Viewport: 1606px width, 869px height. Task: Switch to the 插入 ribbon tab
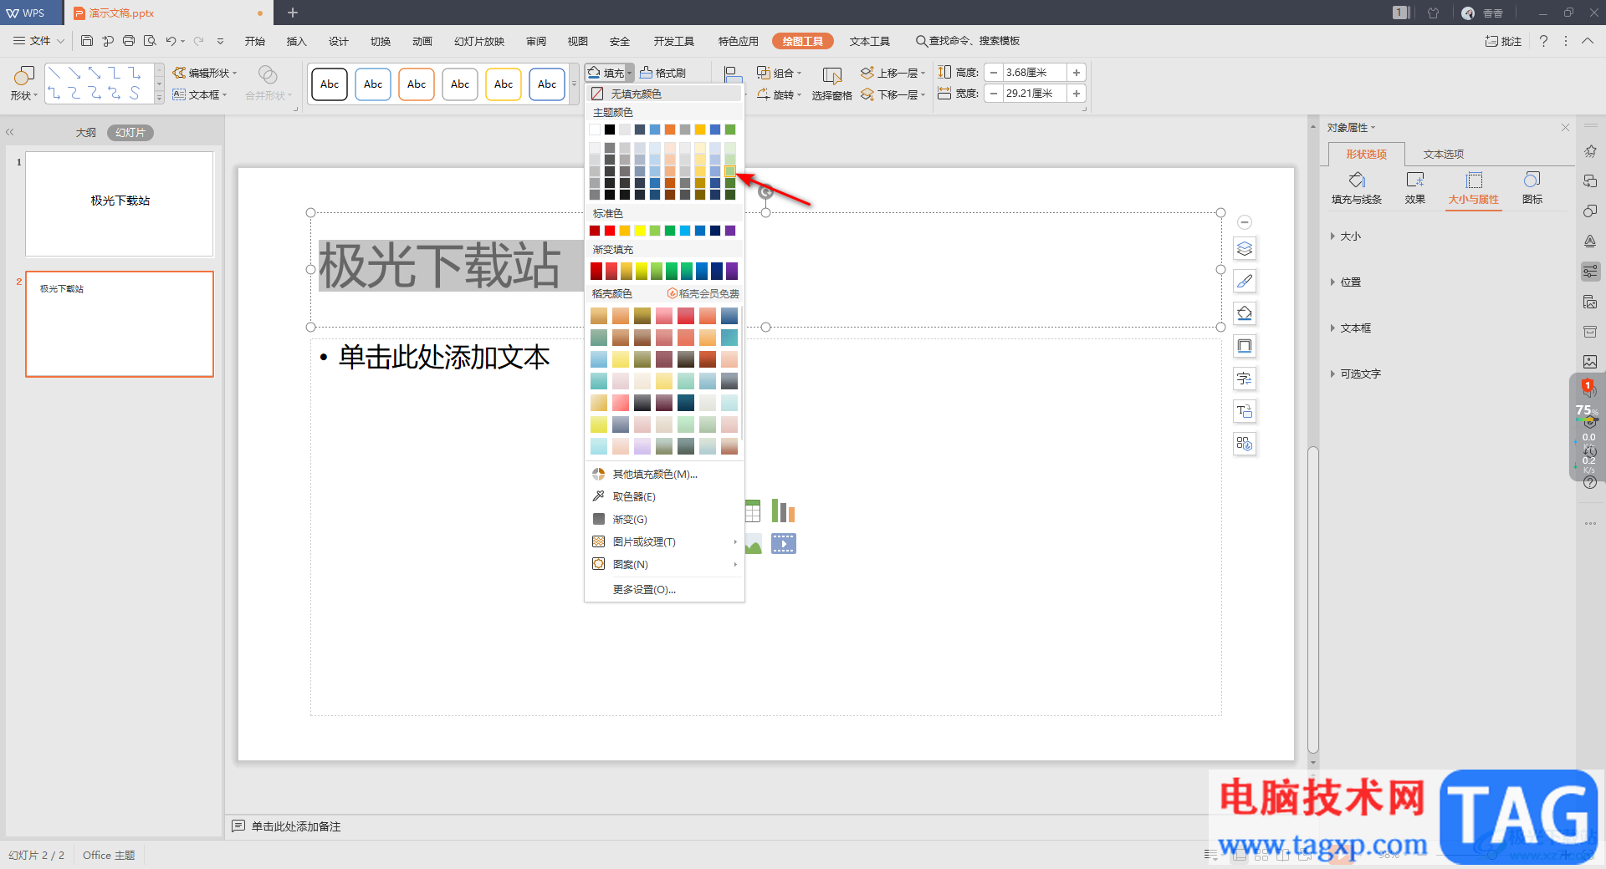coord(297,41)
